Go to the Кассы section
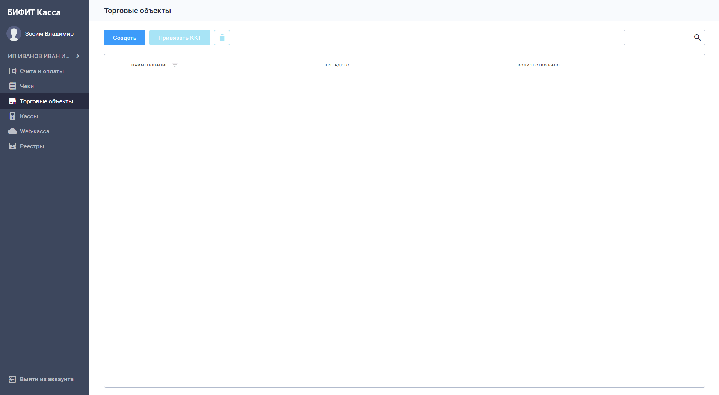719x395 pixels. (44, 116)
